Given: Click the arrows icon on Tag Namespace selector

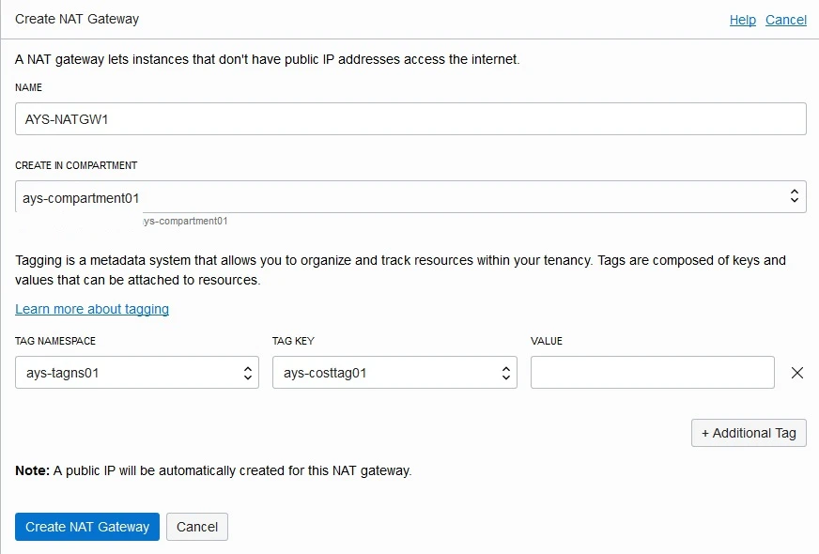Looking at the screenshot, I should [248, 373].
